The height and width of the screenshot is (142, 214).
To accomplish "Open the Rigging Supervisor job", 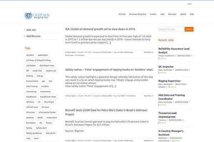I will (x=169, y=81).
